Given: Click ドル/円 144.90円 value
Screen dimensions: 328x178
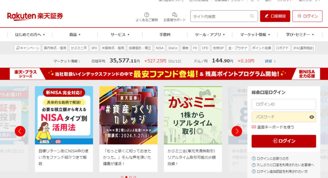Looking at the screenshot, I should [x=223, y=61].
